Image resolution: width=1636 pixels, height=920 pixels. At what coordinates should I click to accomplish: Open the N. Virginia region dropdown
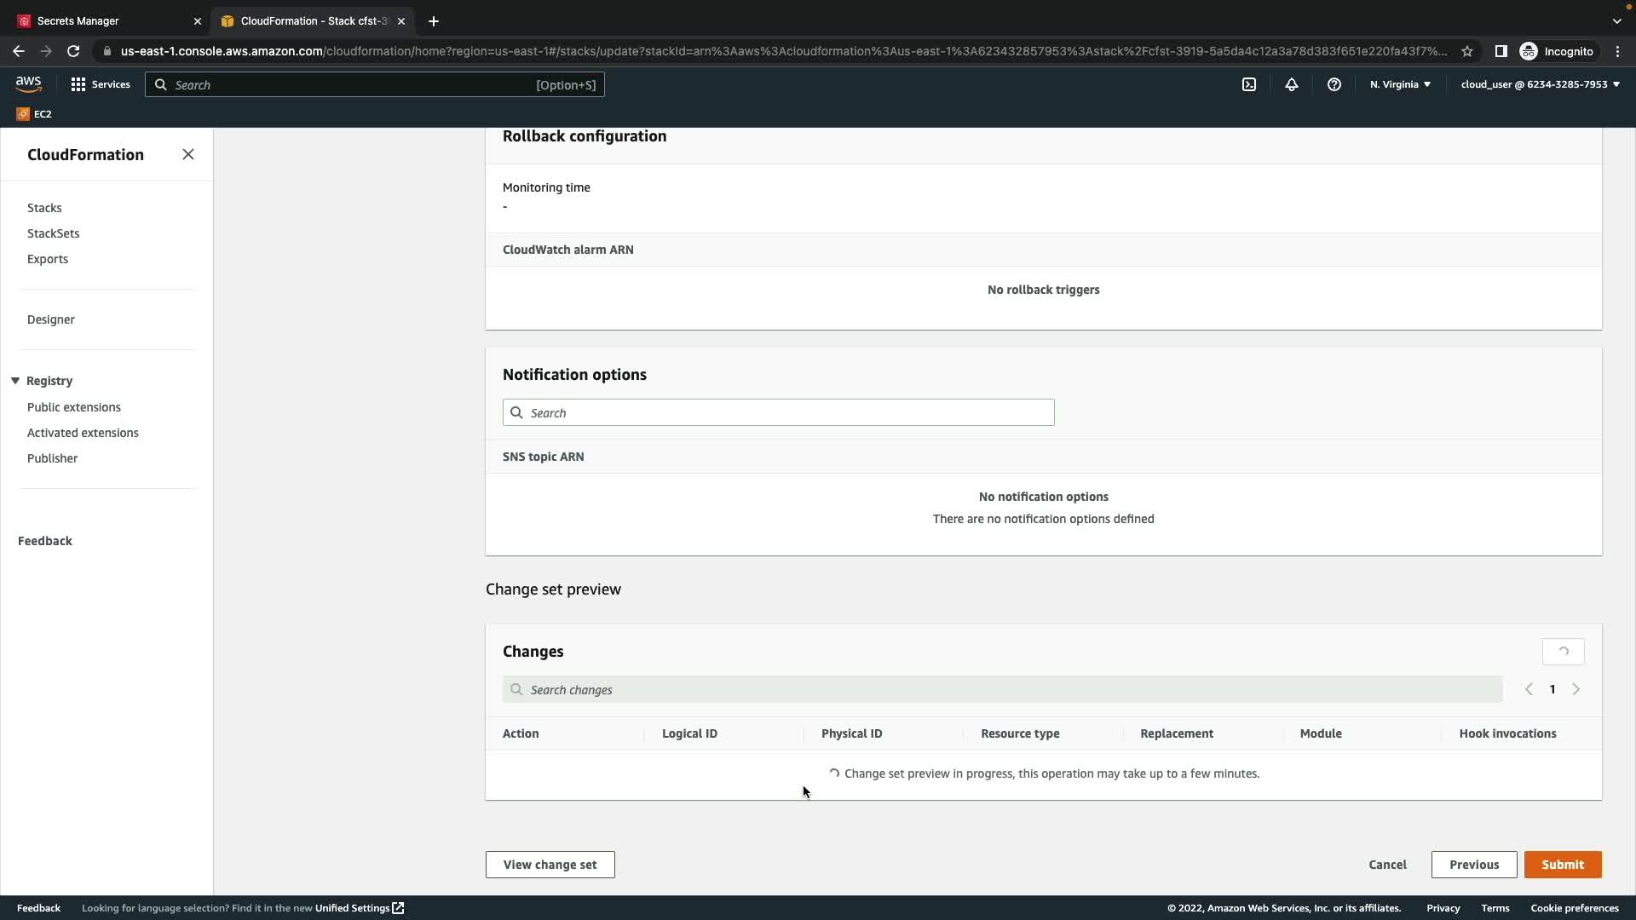[x=1400, y=84]
